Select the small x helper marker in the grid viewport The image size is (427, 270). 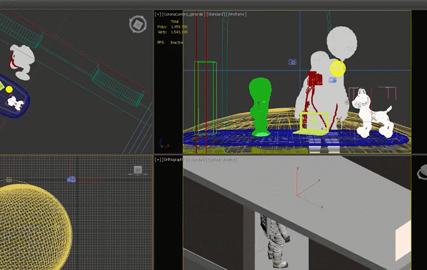pyautogui.click(x=9, y=179)
